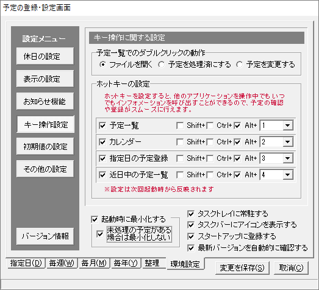Toggle Ctrl+ for 指定日の予定登録 hotkey
This screenshot has width=319, height=290.
(210, 158)
